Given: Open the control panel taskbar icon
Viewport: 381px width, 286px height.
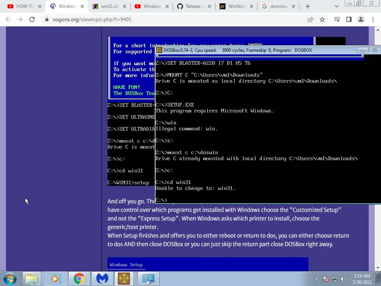Looking at the screenshot, I should click(x=148, y=279).
